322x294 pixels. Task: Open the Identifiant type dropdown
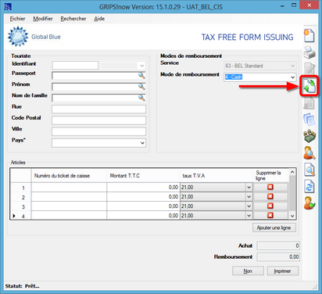[x=142, y=66]
